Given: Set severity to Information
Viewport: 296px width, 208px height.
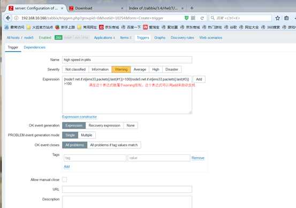Looking at the screenshot, I should click(100, 69).
